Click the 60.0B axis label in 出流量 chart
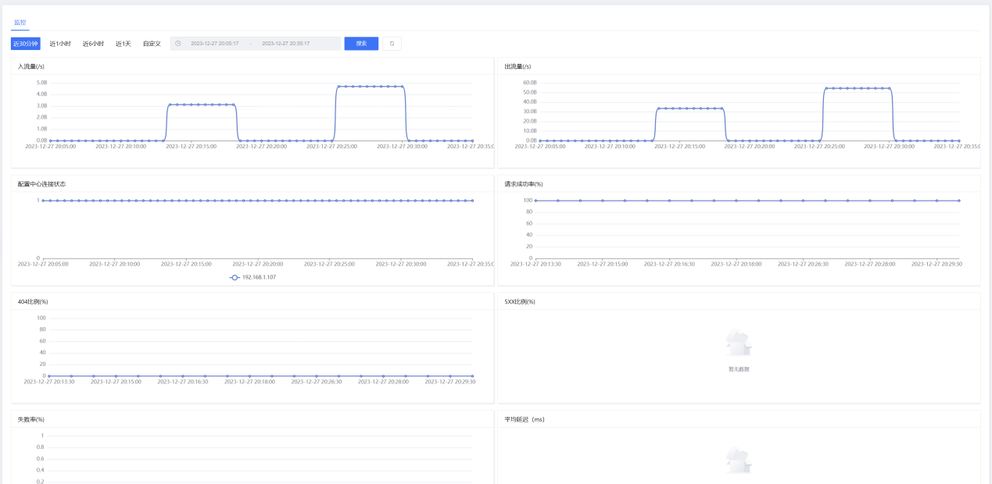The image size is (992, 484). pos(530,82)
